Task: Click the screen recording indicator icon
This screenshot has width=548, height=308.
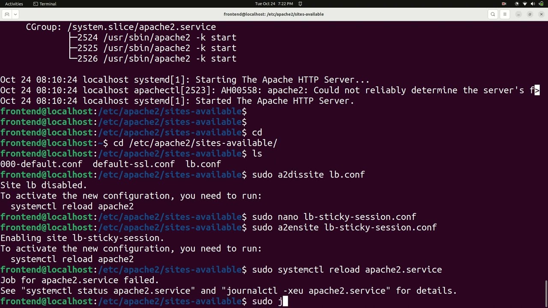Action: click(504, 4)
